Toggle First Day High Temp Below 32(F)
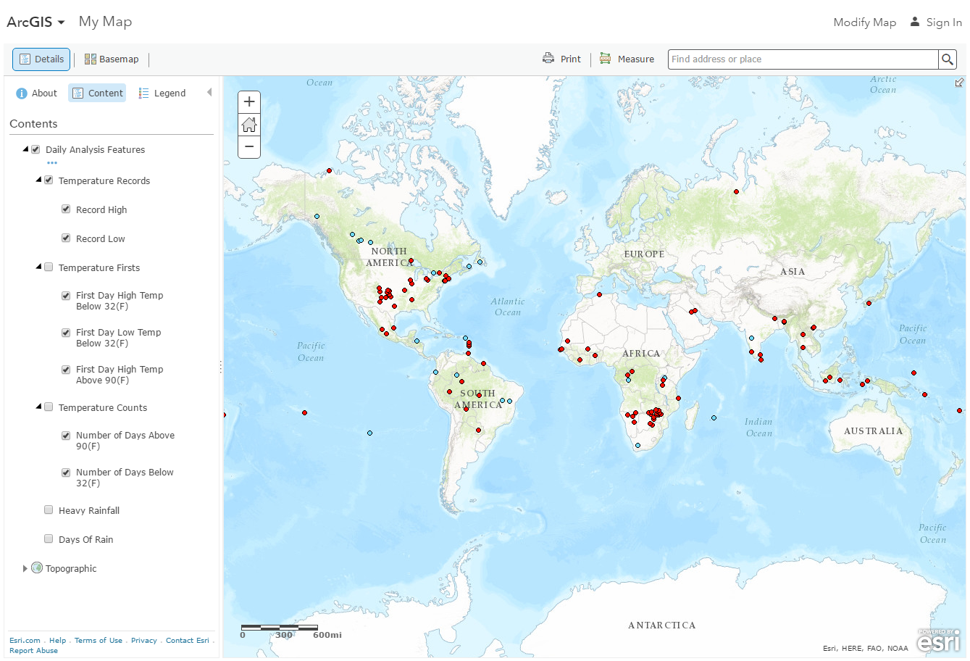Viewport: 970px width, 661px height. (66, 296)
